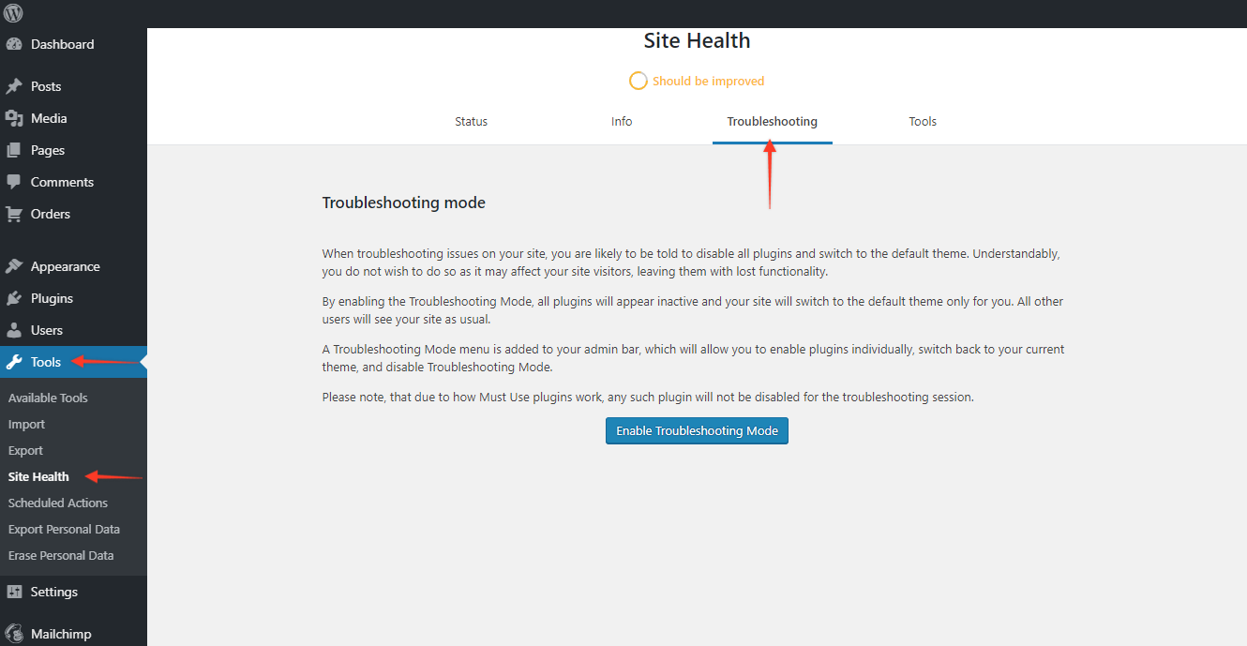
Task: Click the Posts pushpin icon
Action: click(x=14, y=86)
